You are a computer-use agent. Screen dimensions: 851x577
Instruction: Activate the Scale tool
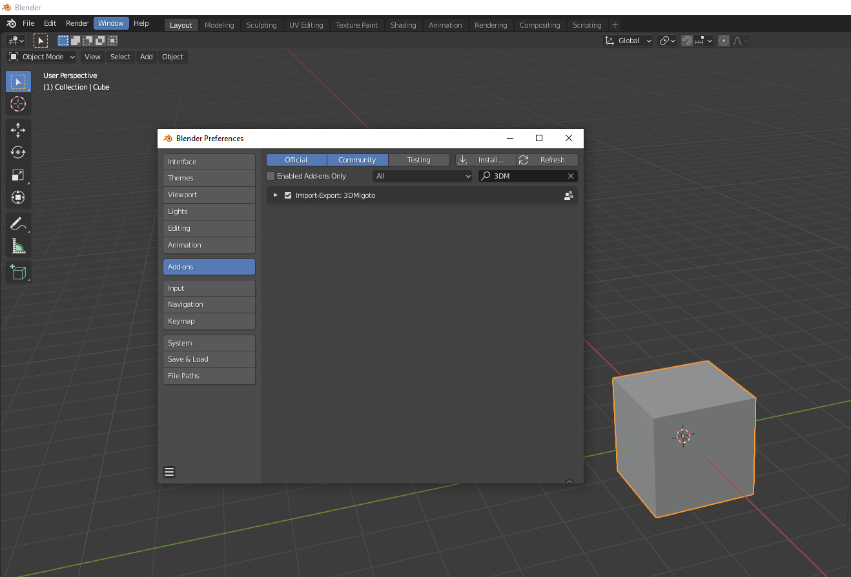pyautogui.click(x=18, y=175)
